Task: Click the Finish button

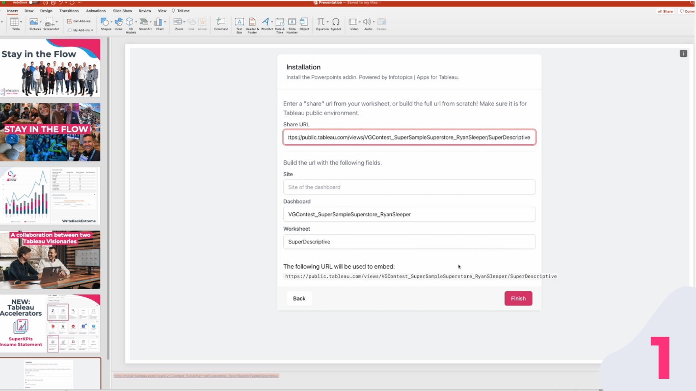Action: click(518, 298)
